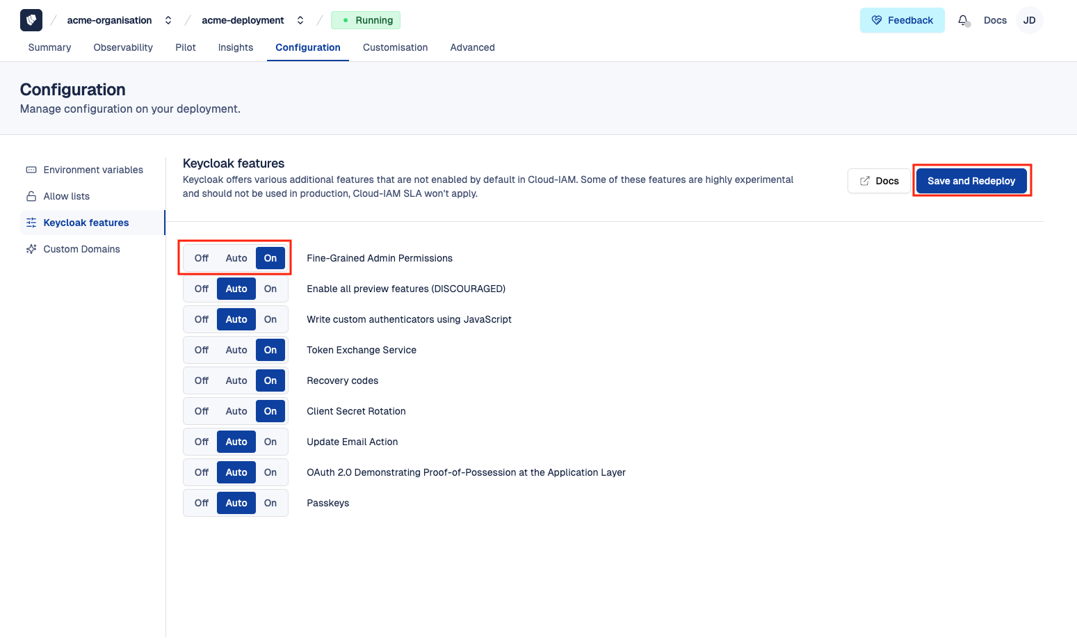The height and width of the screenshot is (642, 1077).
Task: Switch to the Observability tab
Action: pyautogui.click(x=123, y=47)
